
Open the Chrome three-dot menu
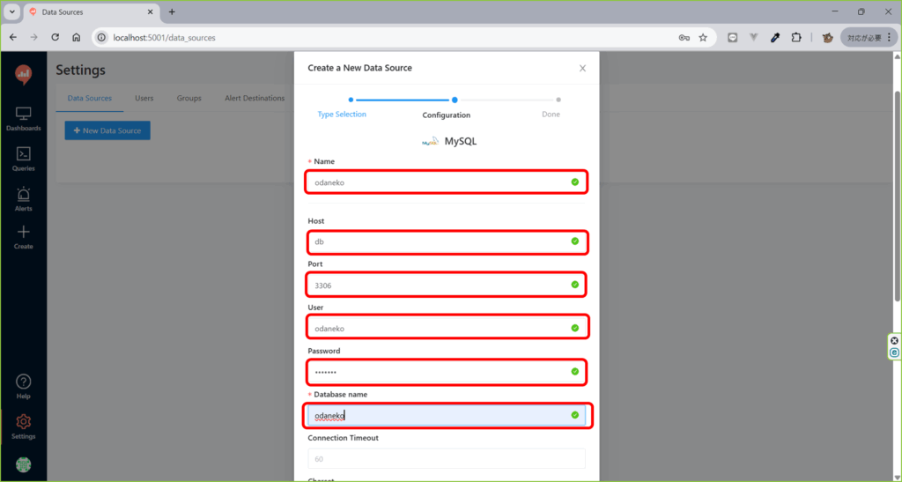(890, 38)
